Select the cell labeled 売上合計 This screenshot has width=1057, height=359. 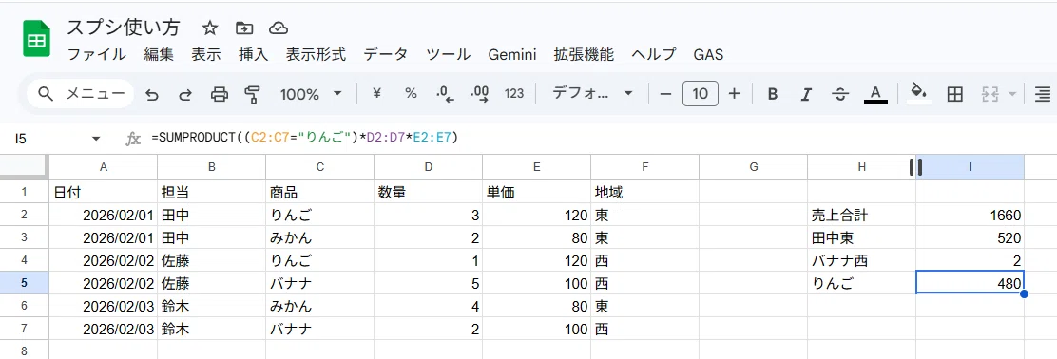[x=861, y=216]
